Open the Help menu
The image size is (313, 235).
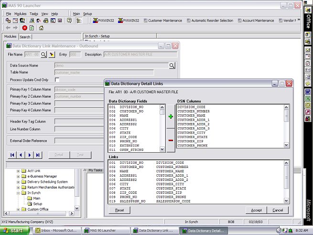54,14
